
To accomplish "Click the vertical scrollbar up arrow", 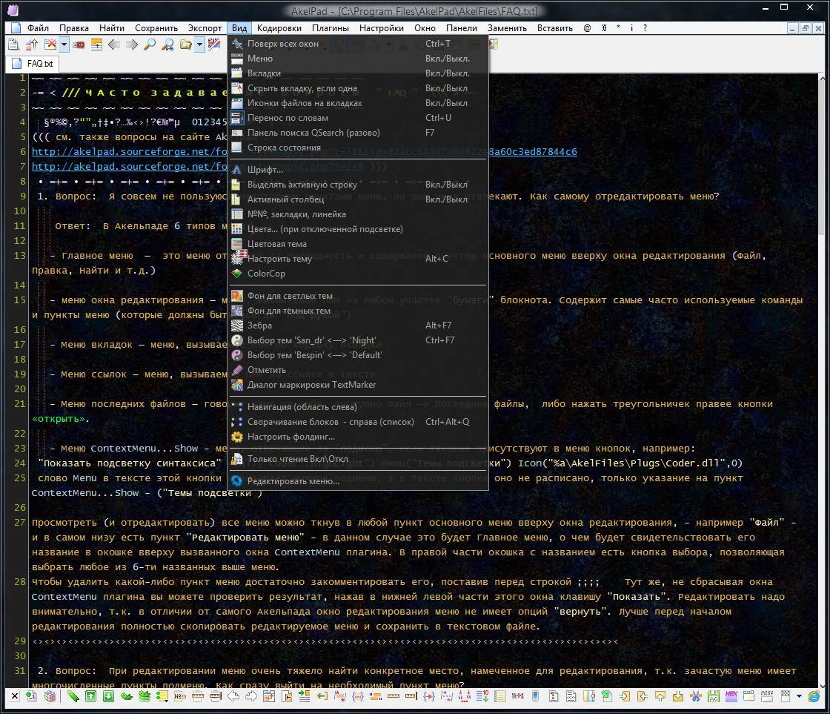I will [823, 78].
